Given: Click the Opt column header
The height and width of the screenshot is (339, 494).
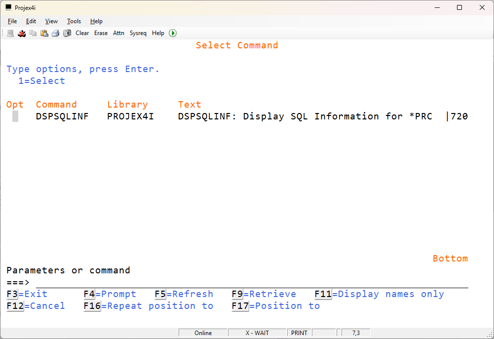Looking at the screenshot, I should [15, 105].
